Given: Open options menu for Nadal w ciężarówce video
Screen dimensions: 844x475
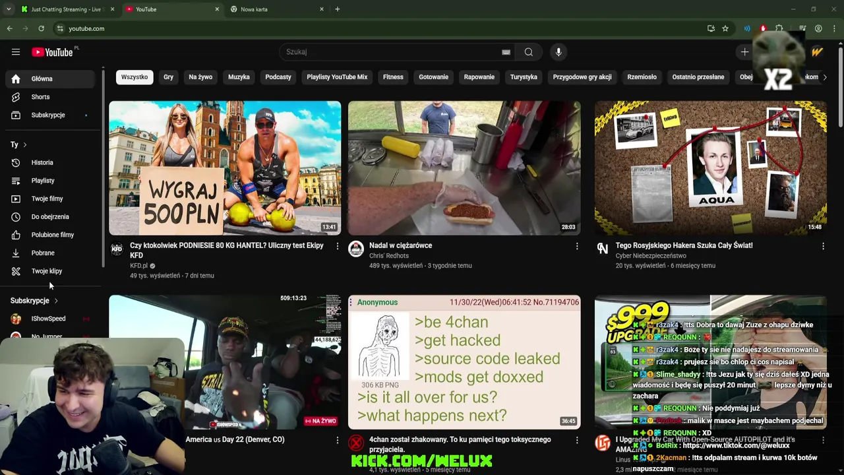Looking at the screenshot, I should pyautogui.click(x=577, y=246).
